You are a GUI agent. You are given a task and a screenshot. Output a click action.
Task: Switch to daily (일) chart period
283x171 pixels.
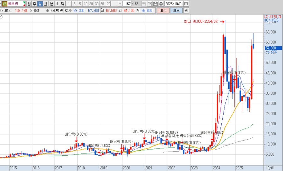coord(29,4)
